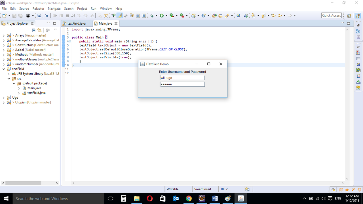The width and height of the screenshot is (363, 204).
Task: Click the password field in JTextField Demo
Action: click(x=182, y=84)
